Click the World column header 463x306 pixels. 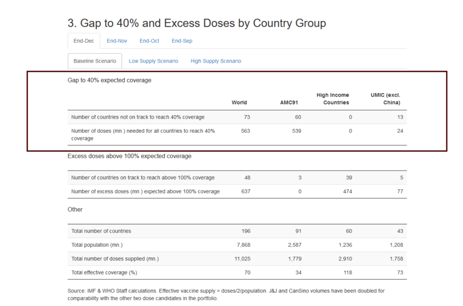coord(239,102)
